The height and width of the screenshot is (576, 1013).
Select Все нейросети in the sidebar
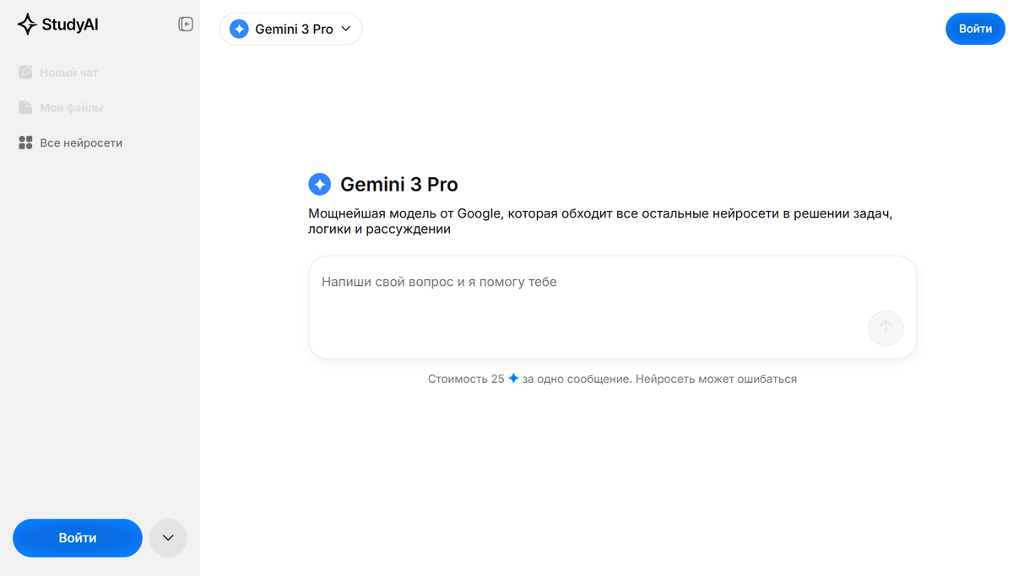click(x=81, y=143)
